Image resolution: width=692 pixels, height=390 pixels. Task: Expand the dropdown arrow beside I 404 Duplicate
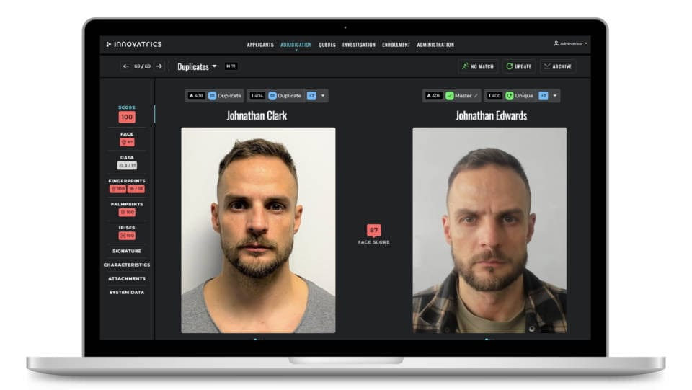coord(323,95)
